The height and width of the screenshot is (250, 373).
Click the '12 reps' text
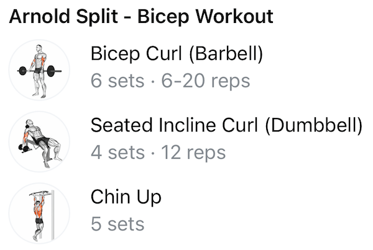coord(193,152)
